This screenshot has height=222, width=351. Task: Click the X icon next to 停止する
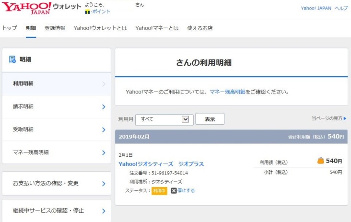(x=174, y=191)
